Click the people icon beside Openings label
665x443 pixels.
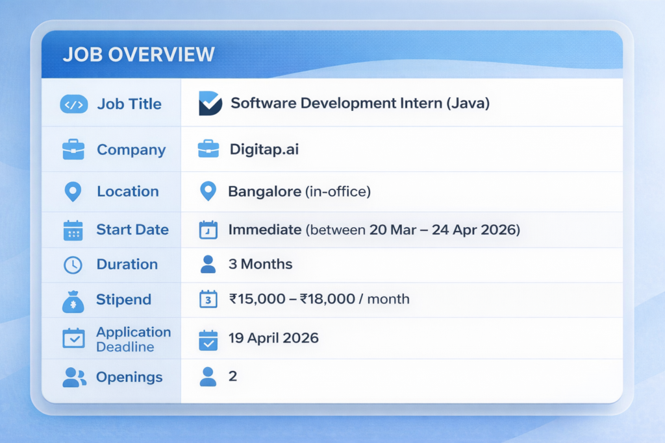coord(74,377)
